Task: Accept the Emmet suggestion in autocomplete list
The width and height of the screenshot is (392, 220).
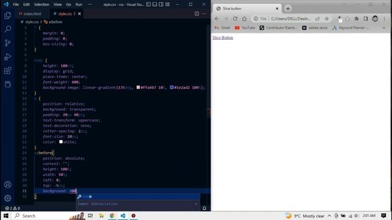Action: coord(138,197)
